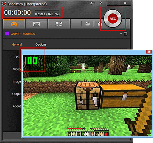Open the FPS settings section
This screenshot has width=153, height=143.
tap(17, 57)
